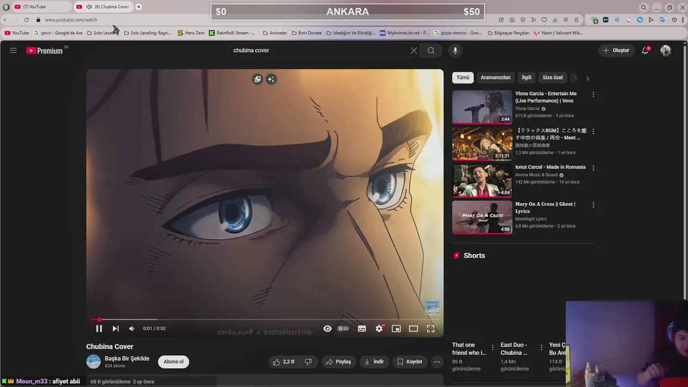688x387 pixels.
Task: Open the Bot+Donate bookmark folder
Action: coord(306,33)
